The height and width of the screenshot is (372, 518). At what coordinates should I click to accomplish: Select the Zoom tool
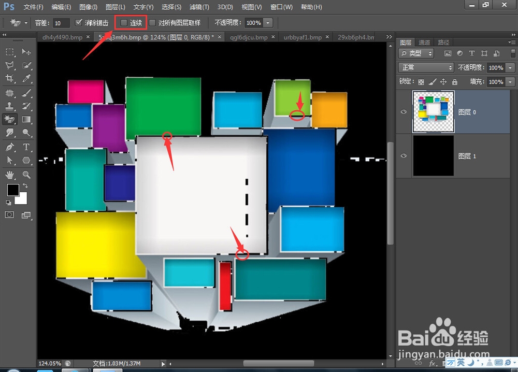tap(26, 175)
